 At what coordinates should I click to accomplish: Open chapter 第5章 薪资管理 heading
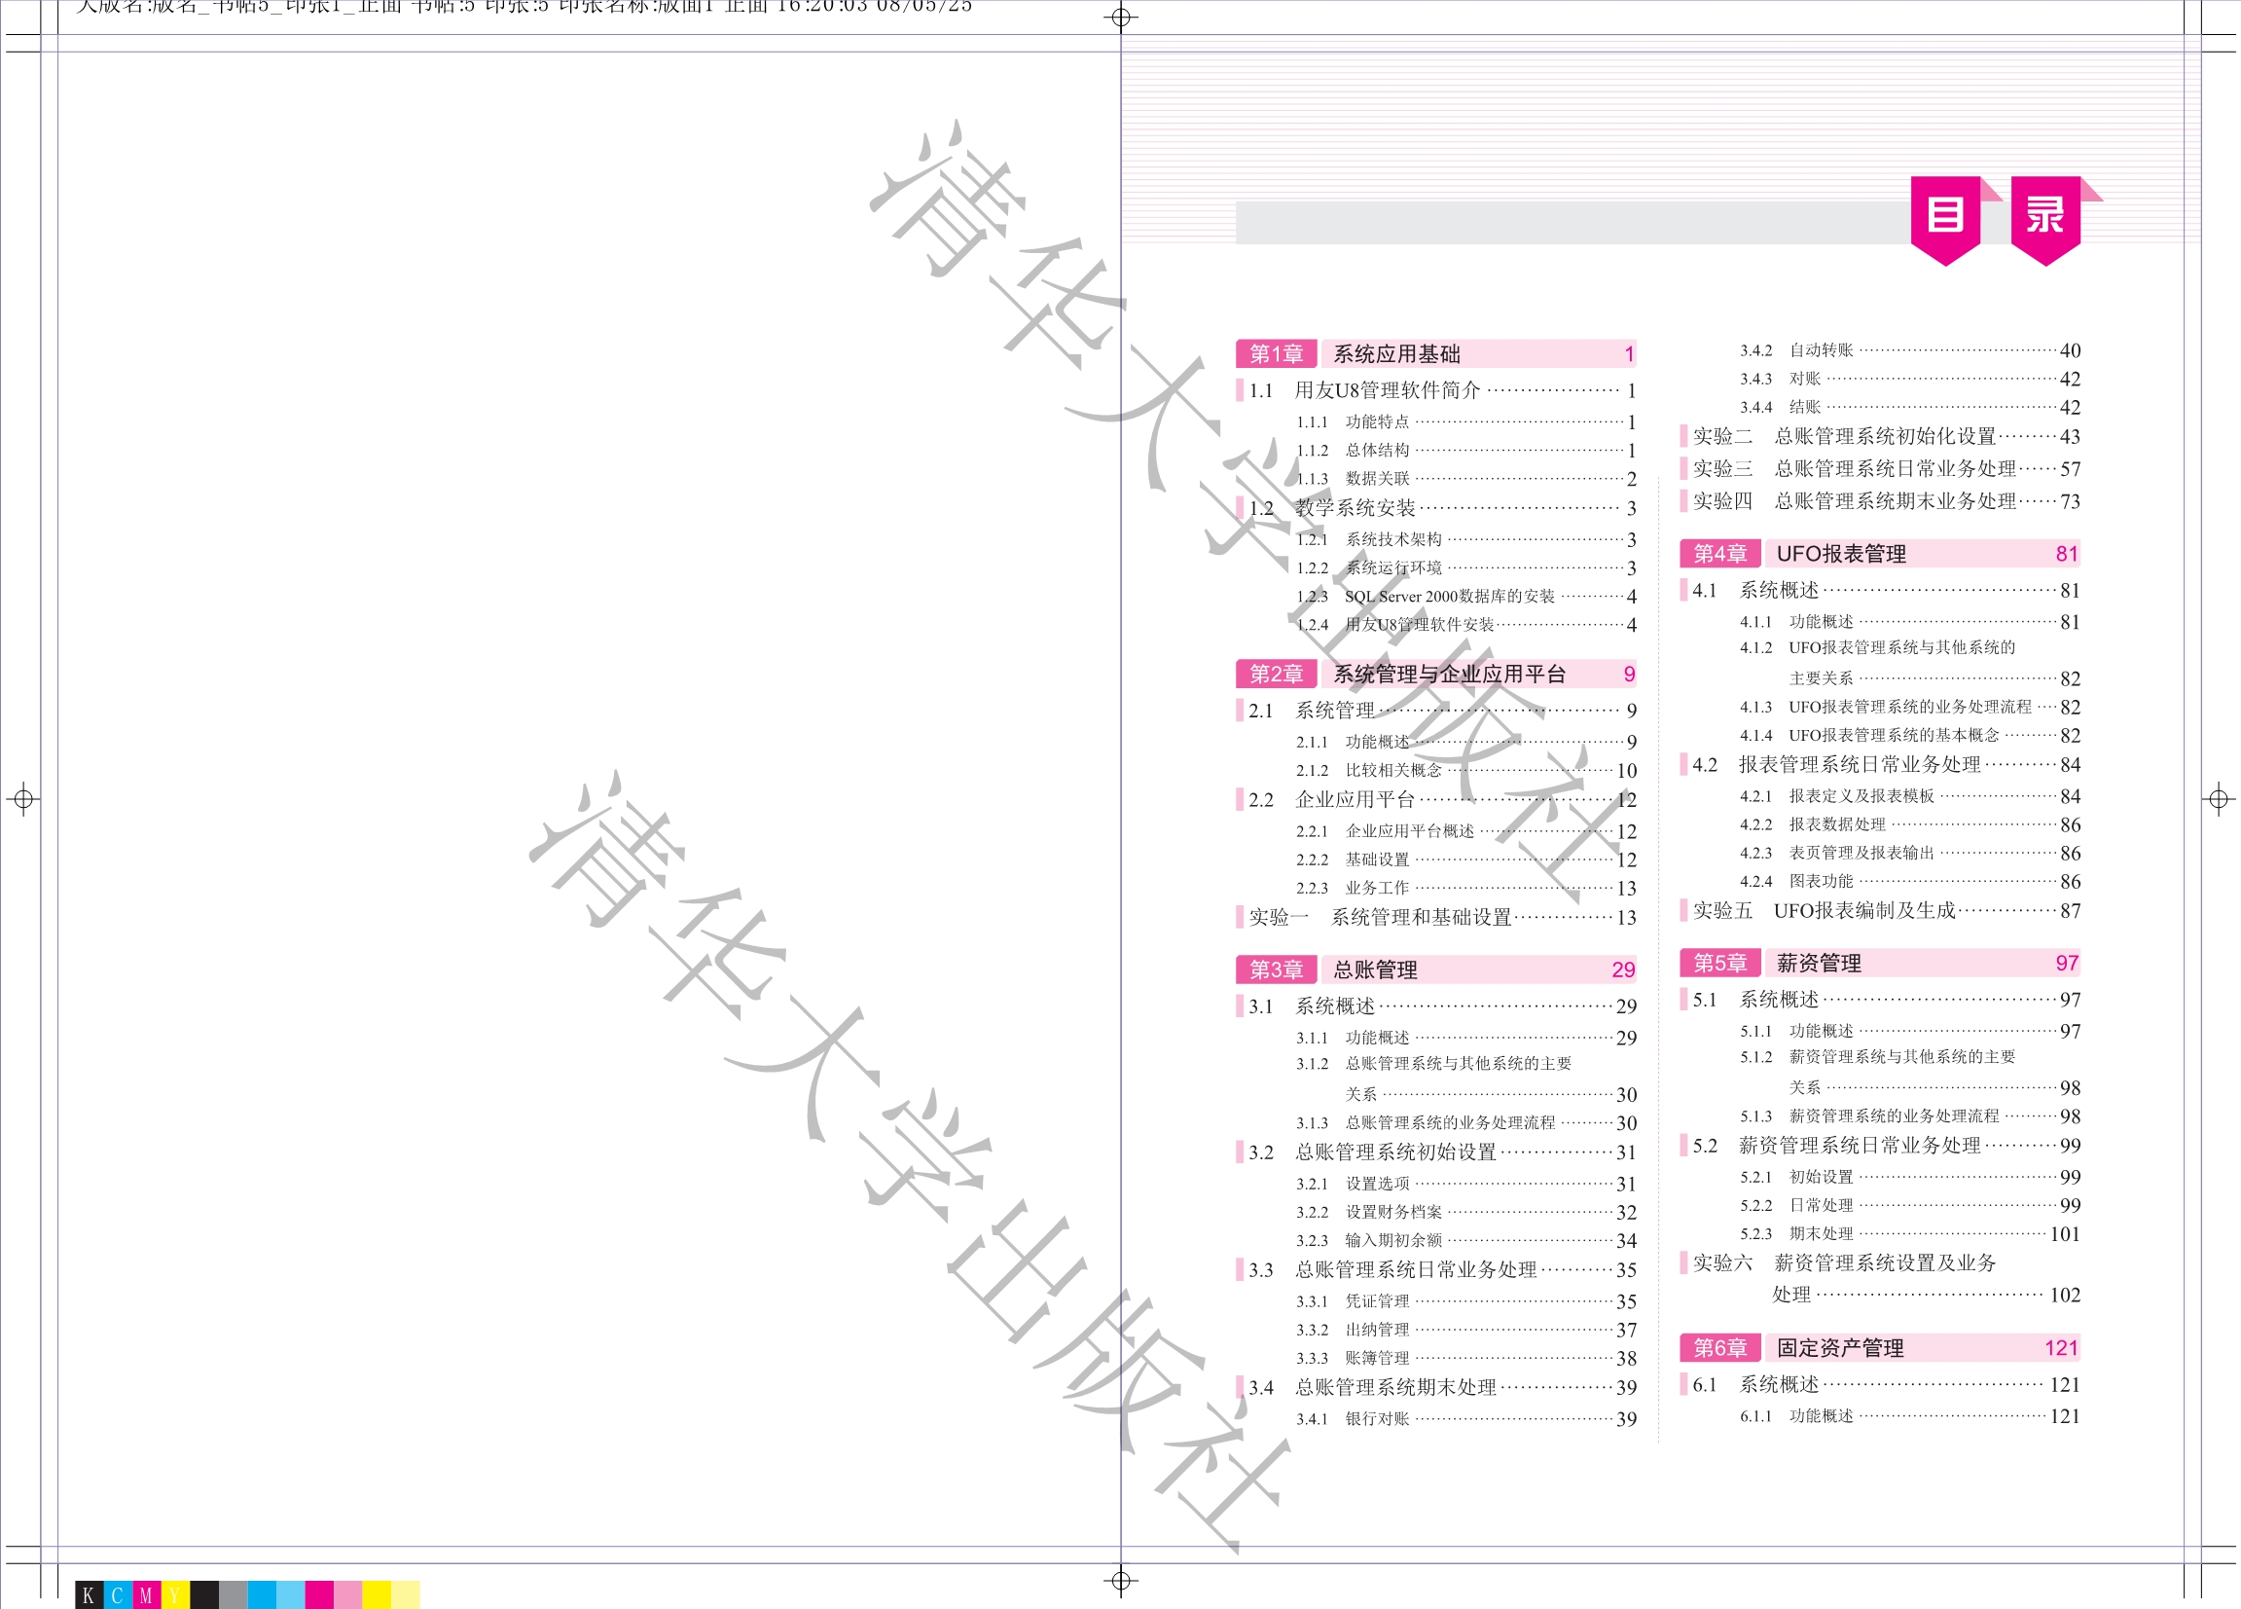1818,963
